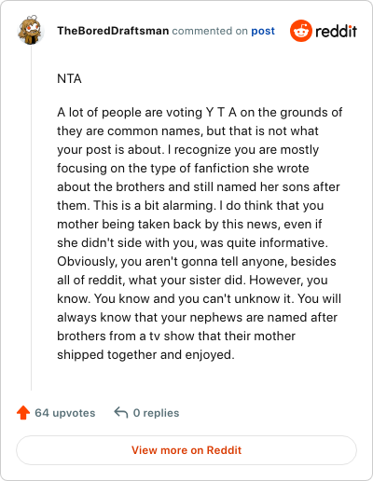Click TheBoredDraftsman's Snoo avatar
Image resolution: width=373 pixels, height=481 pixels.
[x=31, y=30]
